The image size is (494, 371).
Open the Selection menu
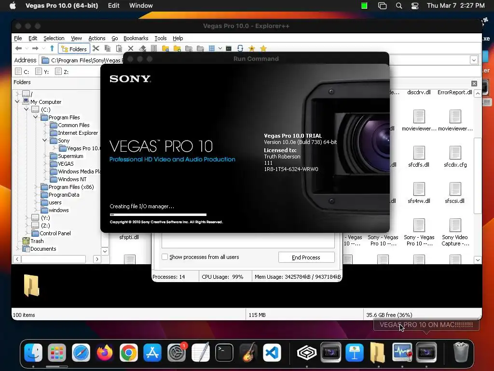(x=54, y=38)
